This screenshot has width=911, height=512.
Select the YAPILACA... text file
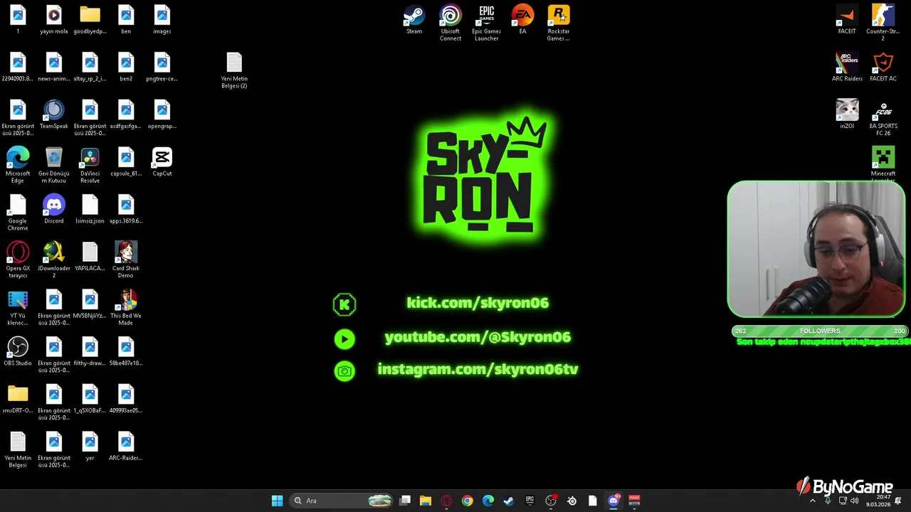click(x=90, y=257)
